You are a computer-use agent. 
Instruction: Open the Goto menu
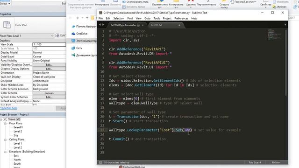[147, 19]
